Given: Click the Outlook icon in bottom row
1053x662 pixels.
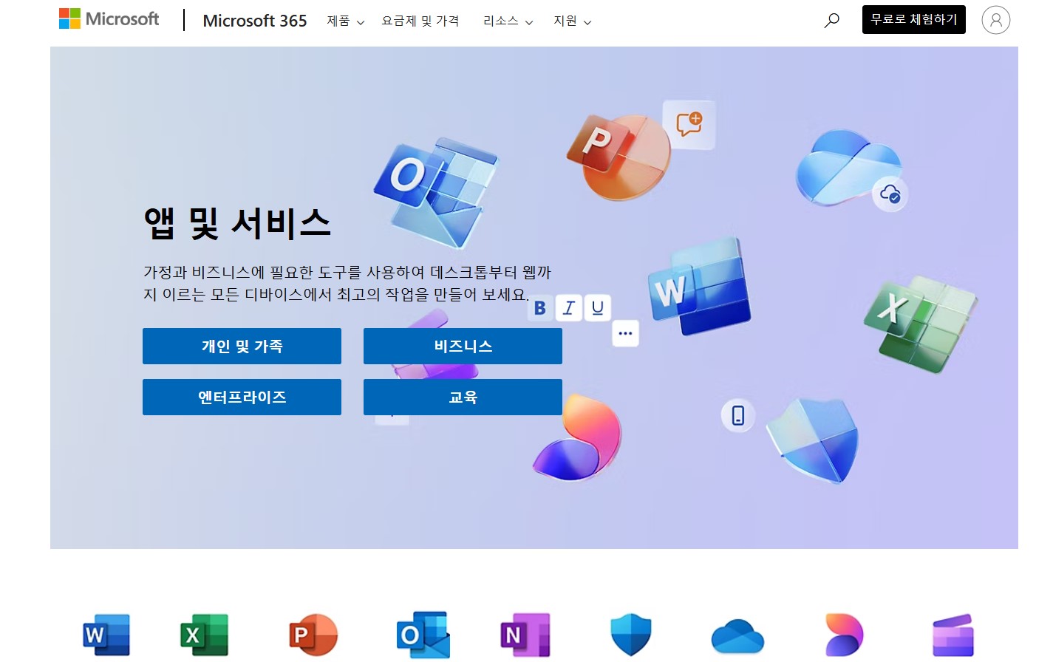Looking at the screenshot, I should coord(423,635).
